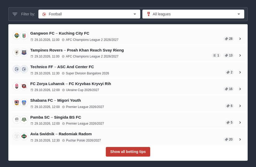Click chevron arrow on Gangwon FC row

click(240, 39)
